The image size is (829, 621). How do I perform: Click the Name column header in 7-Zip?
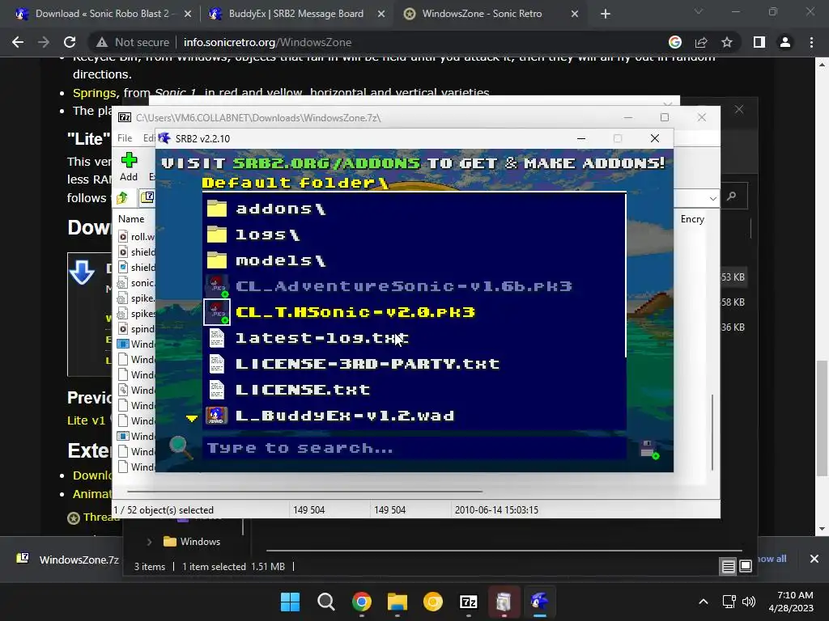pos(131,218)
